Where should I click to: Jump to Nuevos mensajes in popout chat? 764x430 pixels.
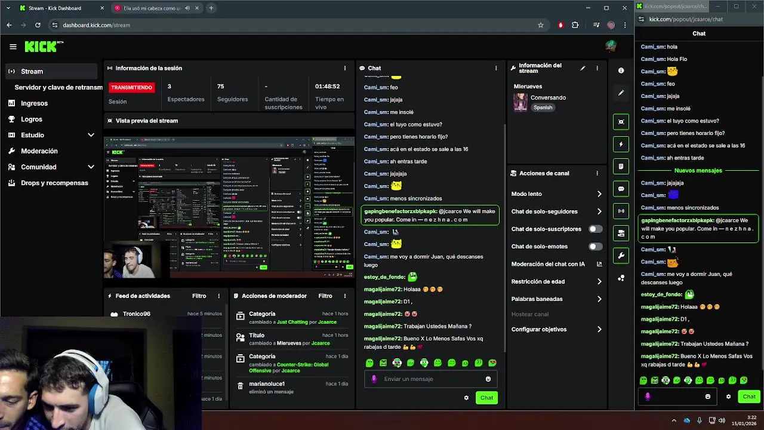pos(698,170)
